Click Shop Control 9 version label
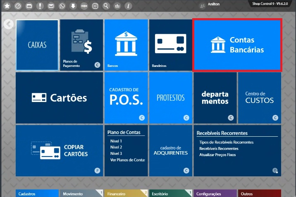Screen dimensions: 296x197 pyautogui.click(x=270, y=4)
